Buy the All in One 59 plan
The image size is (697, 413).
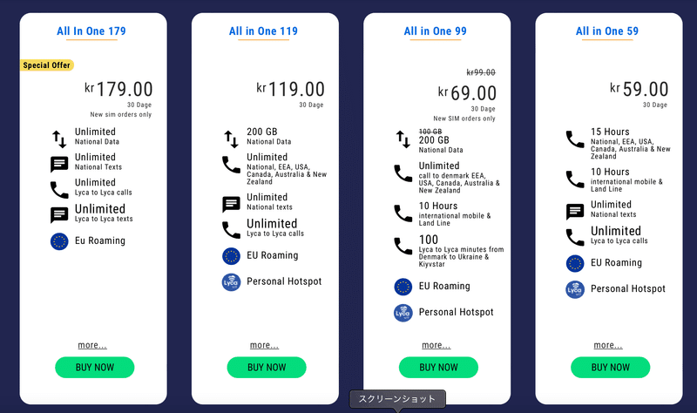[611, 367]
